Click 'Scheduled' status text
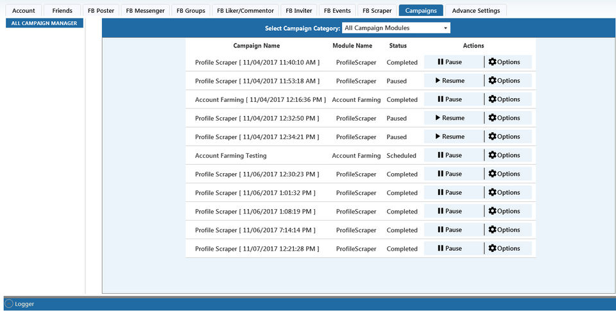This screenshot has height=311, width=616. (401, 155)
